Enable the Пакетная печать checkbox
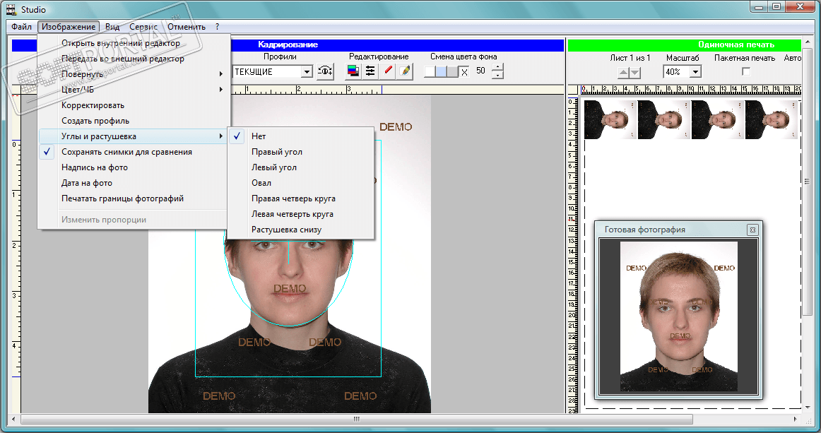Image resolution: width=821 pixels, height=433 pixels. (x=745, y=71)
